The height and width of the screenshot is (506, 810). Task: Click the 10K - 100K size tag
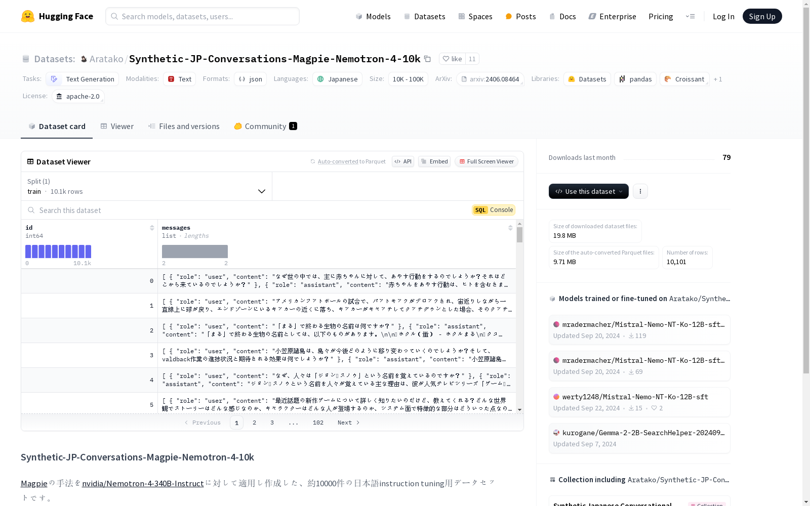[408, 79]
